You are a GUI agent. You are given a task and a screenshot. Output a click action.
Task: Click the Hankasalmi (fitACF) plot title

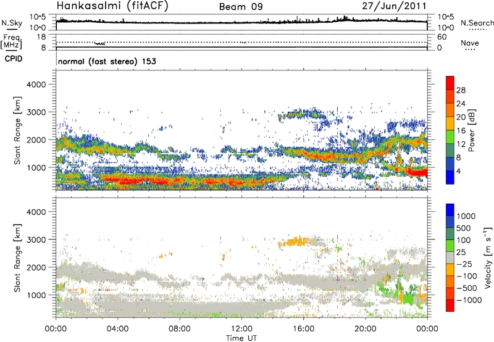[112, 6]
